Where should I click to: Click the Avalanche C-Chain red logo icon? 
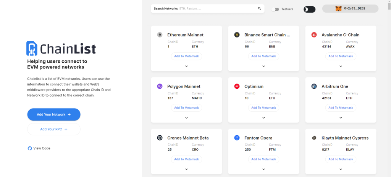[314, 35]
